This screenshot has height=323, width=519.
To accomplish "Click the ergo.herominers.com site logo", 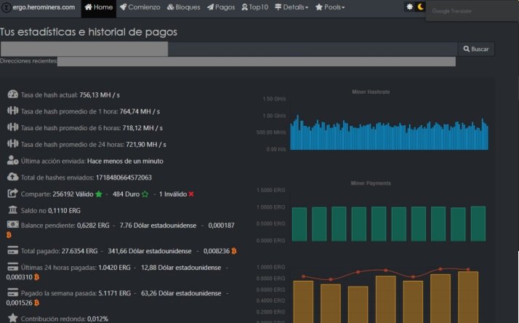I will pyautogui.click(x=39, y=7).
